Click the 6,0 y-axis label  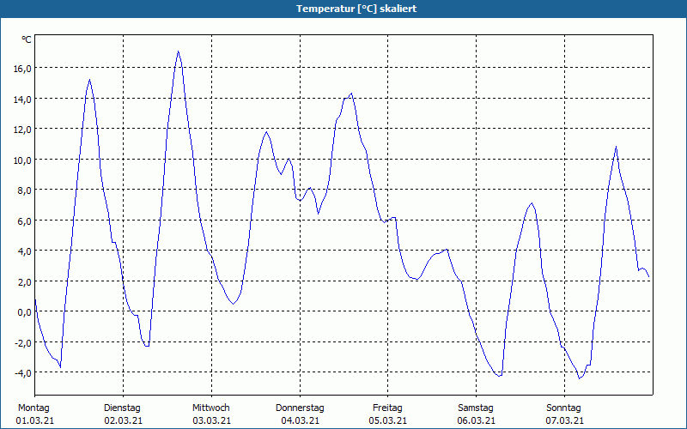tap(26, 221)
